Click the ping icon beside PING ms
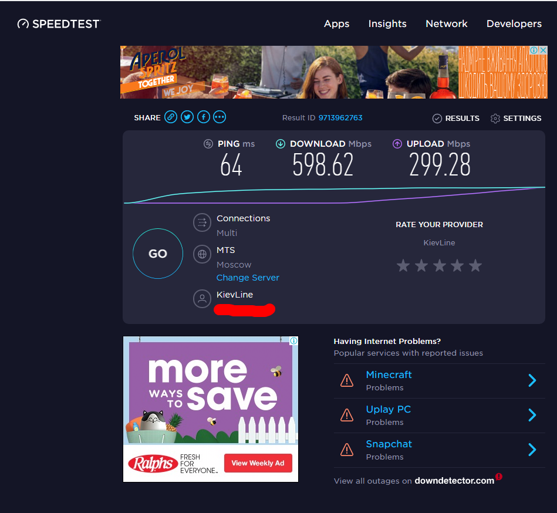The width and height of the screenshot is (557, 513). tap(208, 144)
